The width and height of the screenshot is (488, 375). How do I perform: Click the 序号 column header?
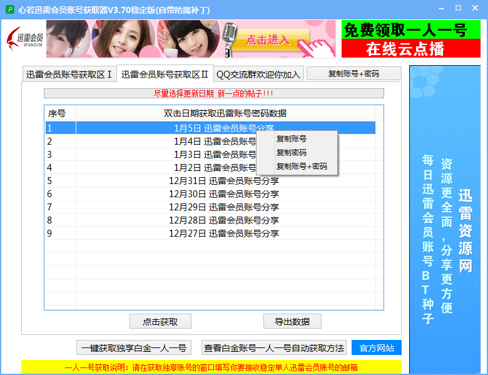60,113
